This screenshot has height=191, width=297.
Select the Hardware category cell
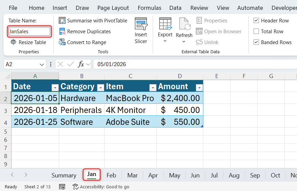(81, 98)
